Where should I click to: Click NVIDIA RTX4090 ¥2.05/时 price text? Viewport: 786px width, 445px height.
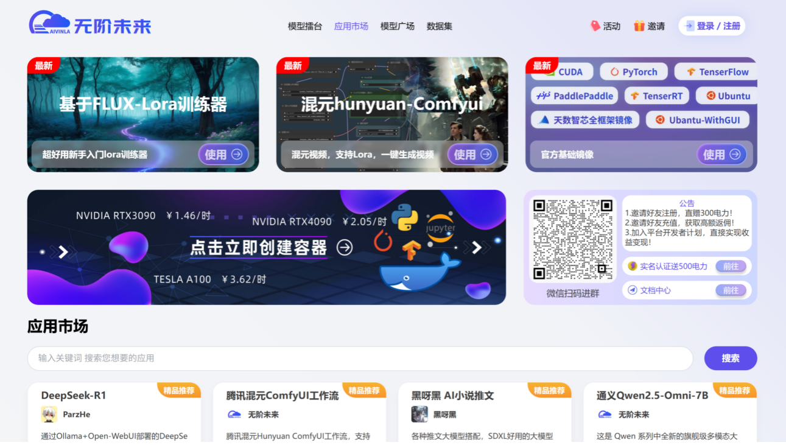(x=320, y=222)
